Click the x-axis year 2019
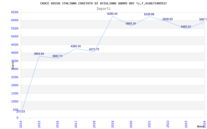Viewport: 207px width, 129px height. click(x=113, y=124)
